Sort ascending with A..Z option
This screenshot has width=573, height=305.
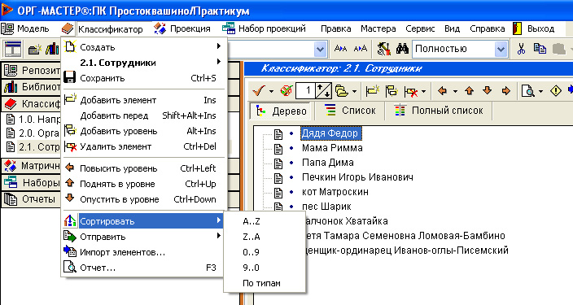pyautogui.click(x=265, y=221)
